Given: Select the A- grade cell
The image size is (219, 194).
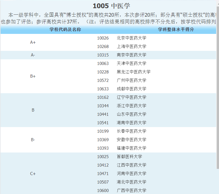Looking at the screenshot, I should 33,55.
